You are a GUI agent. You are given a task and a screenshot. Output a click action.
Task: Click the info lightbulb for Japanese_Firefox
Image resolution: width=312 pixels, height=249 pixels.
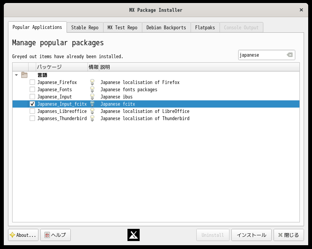pos(92,82)
